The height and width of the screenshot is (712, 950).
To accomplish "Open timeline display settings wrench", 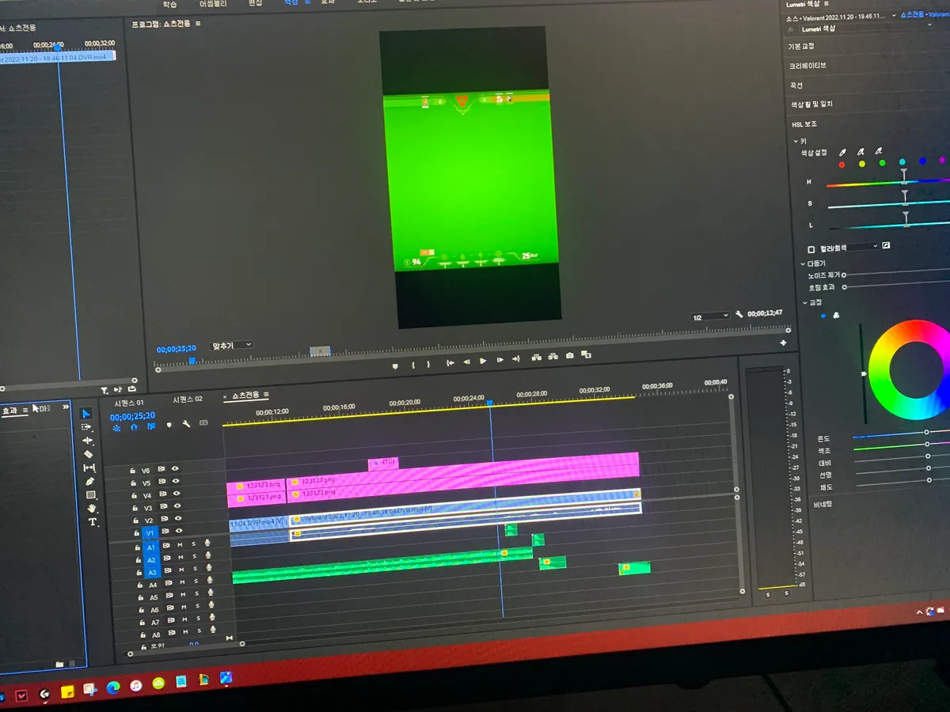I will pyautogui.click(x=186, y=424).
